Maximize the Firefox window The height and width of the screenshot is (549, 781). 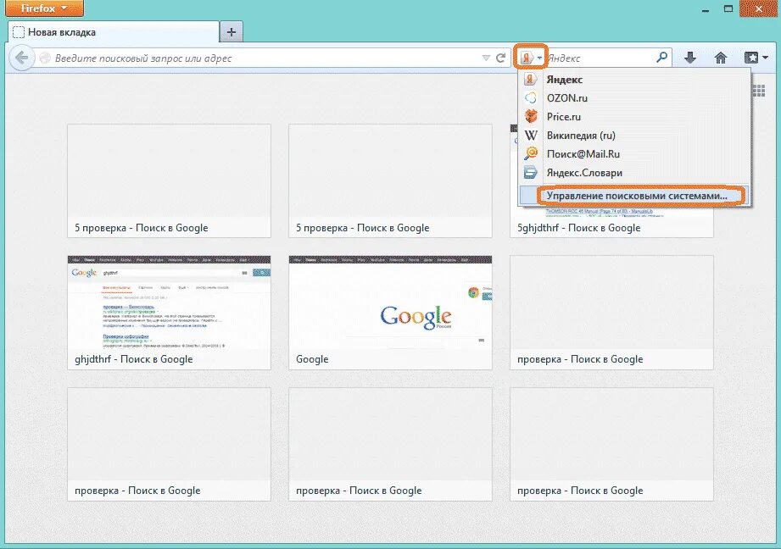pyautogui.click(x=728, y=9)
